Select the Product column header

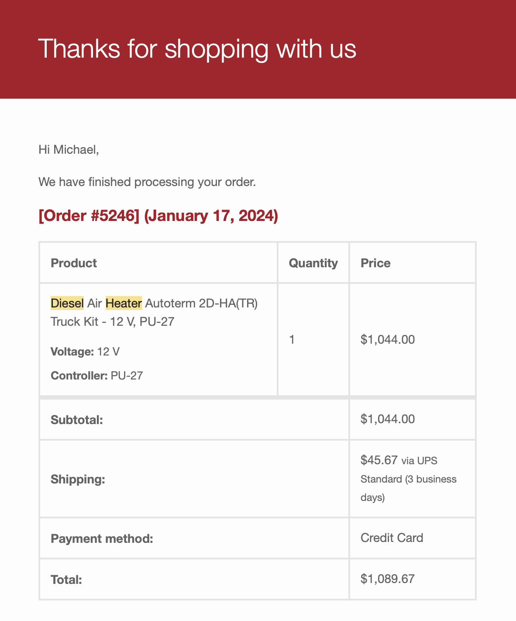pyautogui.click(x=74, y=263)
